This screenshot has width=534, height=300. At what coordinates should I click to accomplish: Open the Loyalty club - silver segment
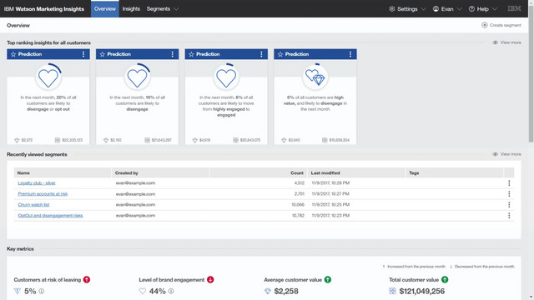[37, 183]
